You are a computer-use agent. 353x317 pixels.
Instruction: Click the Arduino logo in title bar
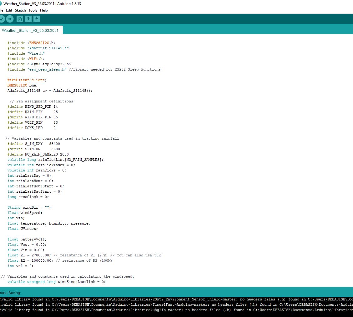click(x=1, y=4)
